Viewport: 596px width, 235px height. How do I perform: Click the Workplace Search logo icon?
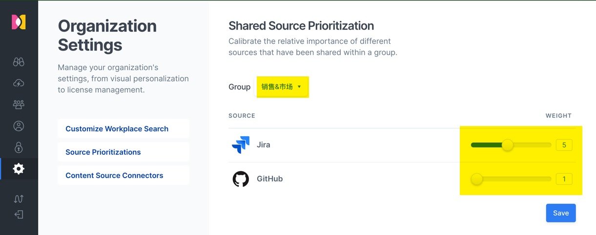[19, 22]
